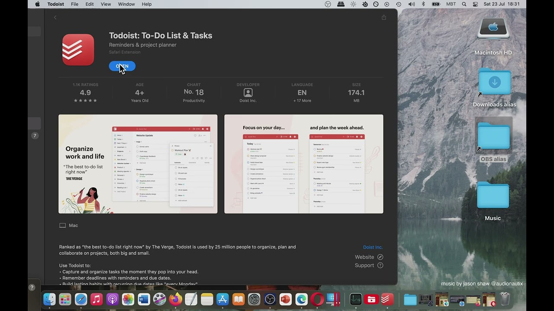Open Podcasts from the dock
The height and width of the screenshot is (311, 554).
pos(113,299)
